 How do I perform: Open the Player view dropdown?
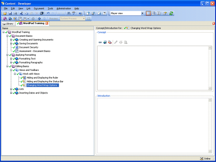(x=142, y=13)
